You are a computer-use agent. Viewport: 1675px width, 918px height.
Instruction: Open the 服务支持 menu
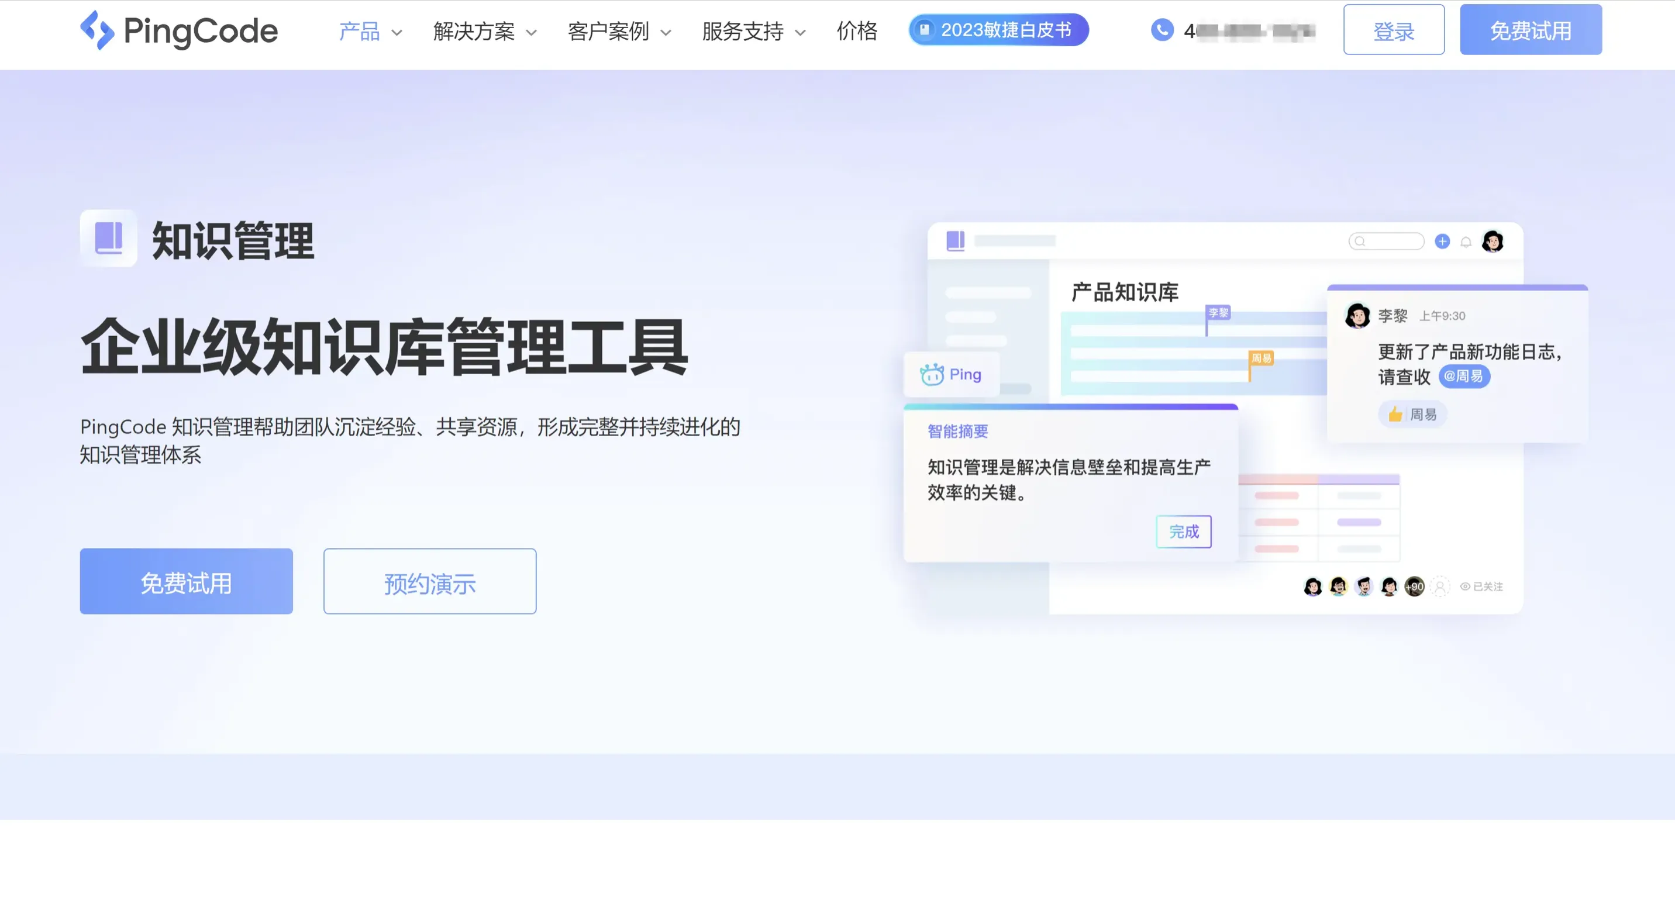tap(743, 30)
